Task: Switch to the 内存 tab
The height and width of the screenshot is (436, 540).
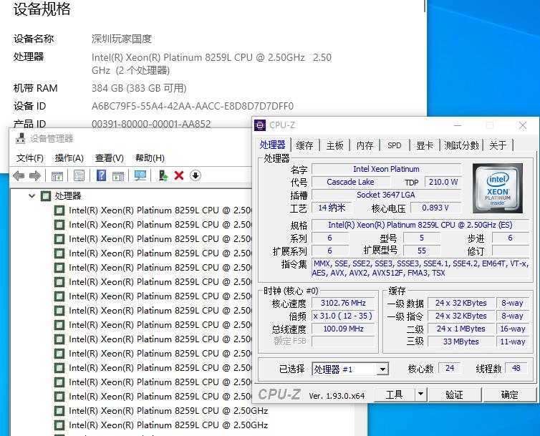Action: (365, 145)
